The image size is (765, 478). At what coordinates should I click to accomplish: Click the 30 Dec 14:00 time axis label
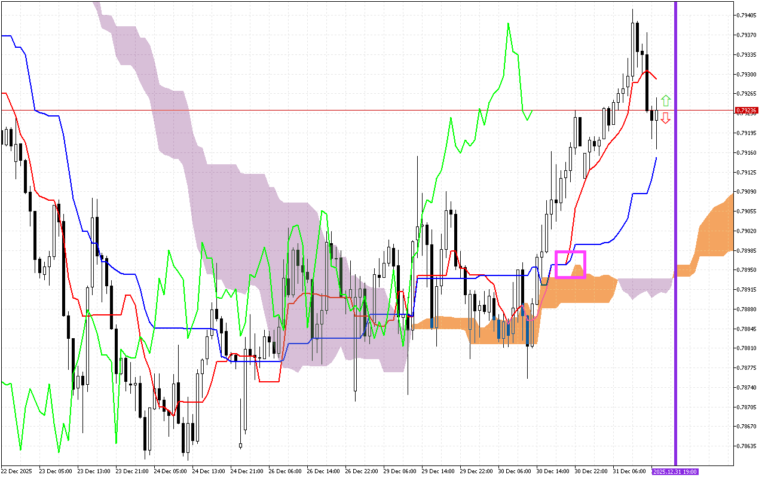pyautogui.click(x=552, y=471)
